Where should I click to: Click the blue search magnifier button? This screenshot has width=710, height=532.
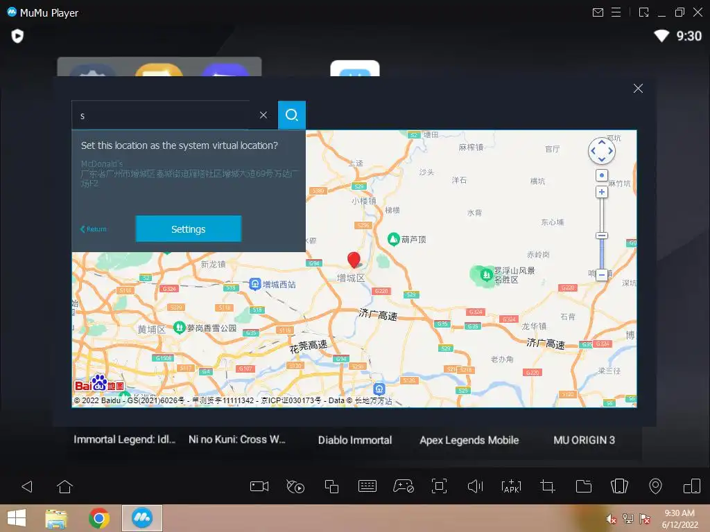click(x=292, y=115)
